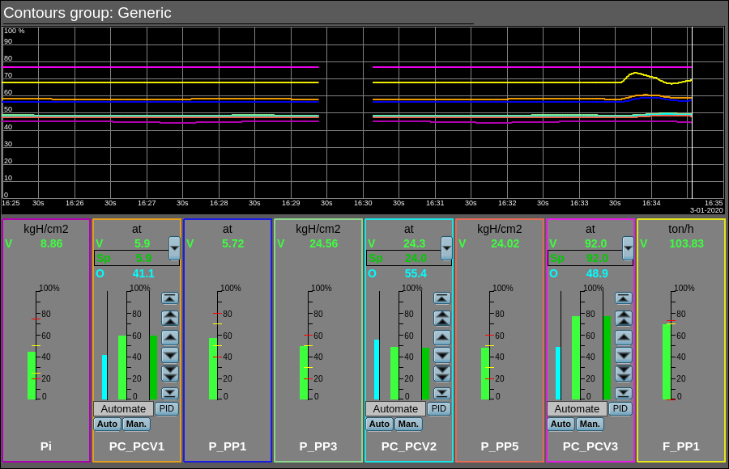Switch PC_PCV2 to Man. mode
Viewport: 729px width, 469px height.
tap(408, 424)
